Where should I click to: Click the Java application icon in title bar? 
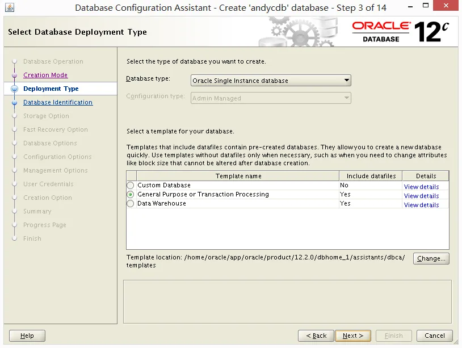10,7
